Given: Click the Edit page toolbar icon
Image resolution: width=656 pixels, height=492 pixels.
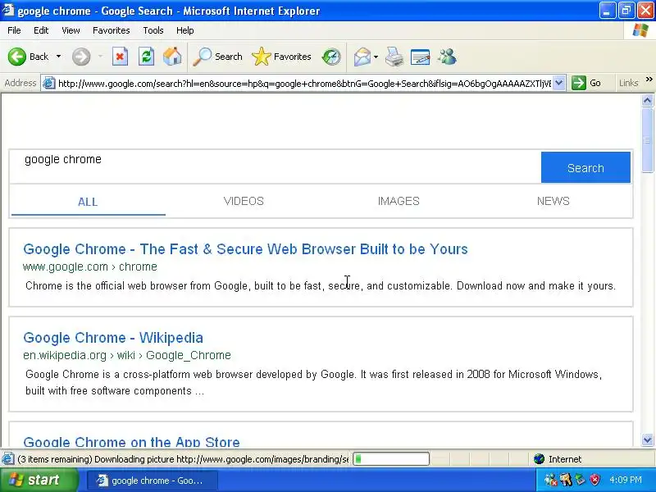Looking at the screenshot, I should coord(421,57).
